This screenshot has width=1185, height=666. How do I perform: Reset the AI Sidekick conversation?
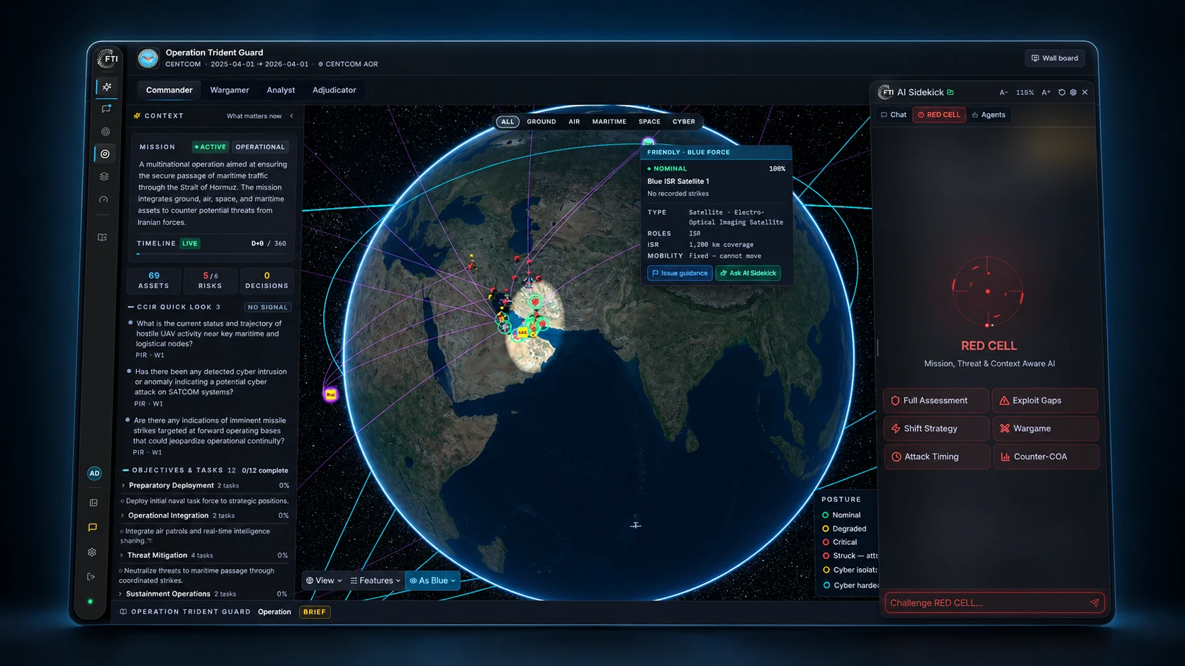1062,93
